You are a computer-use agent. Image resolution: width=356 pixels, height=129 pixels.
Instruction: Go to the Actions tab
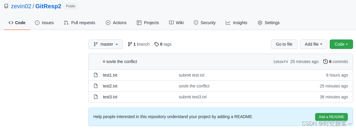click(116, 23)
